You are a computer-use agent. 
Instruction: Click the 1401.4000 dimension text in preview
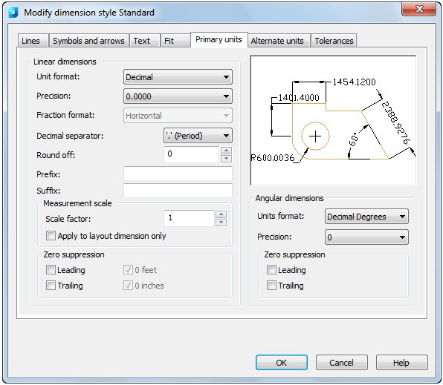tap(299, 98)
